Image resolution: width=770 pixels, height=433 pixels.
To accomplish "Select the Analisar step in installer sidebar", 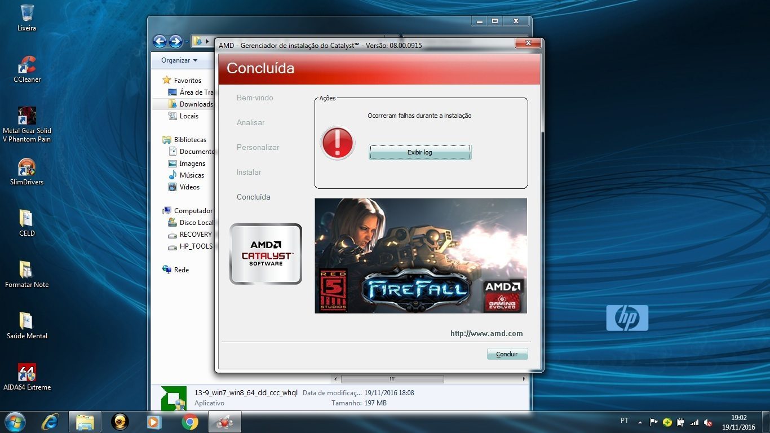I will click(x=251, y=122).
